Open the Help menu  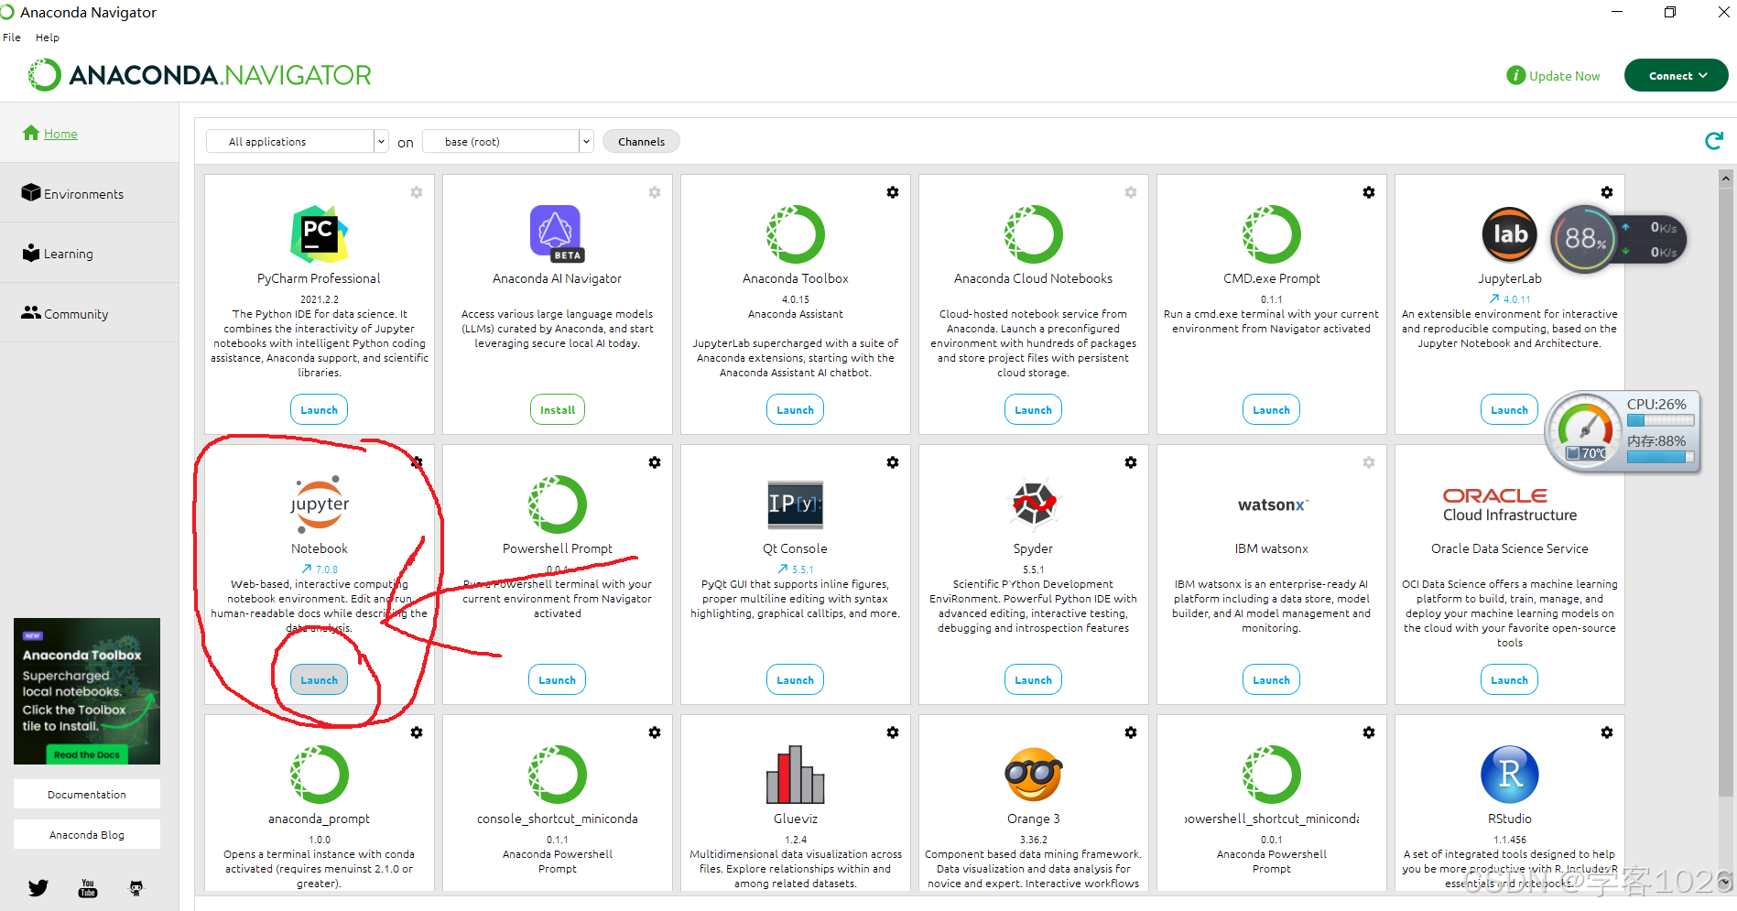coord(48,38)
